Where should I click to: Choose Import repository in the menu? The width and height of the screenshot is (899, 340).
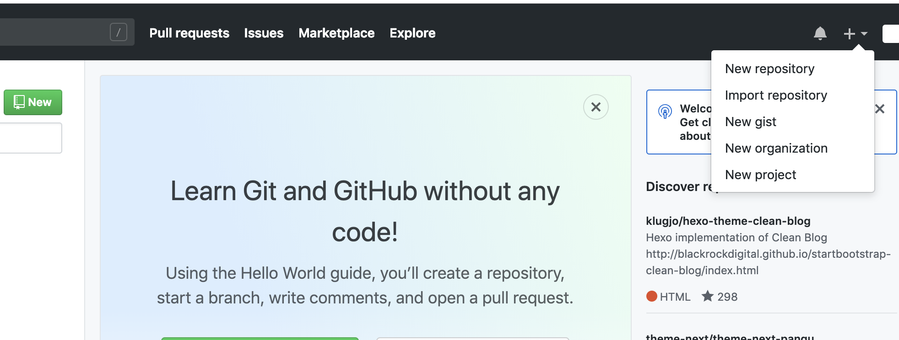coord(792,95)
